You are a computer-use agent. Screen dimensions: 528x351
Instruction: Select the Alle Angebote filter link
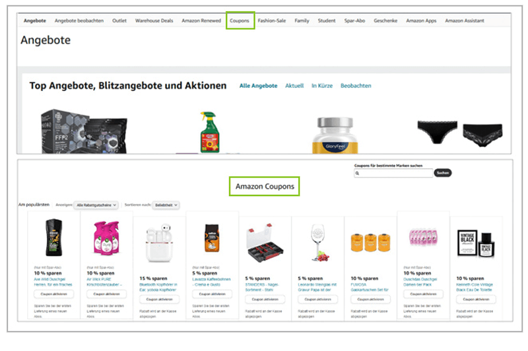(x=258, y=86)
